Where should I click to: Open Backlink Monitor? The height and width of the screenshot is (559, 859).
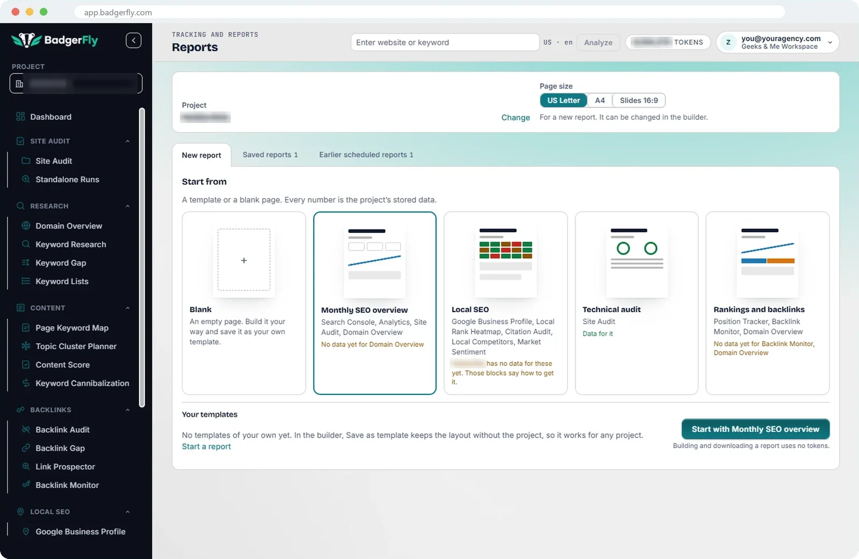coord(67,485)
